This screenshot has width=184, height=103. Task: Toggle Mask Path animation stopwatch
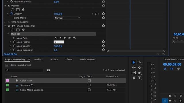pyautogui.click(x=14, y=38)
